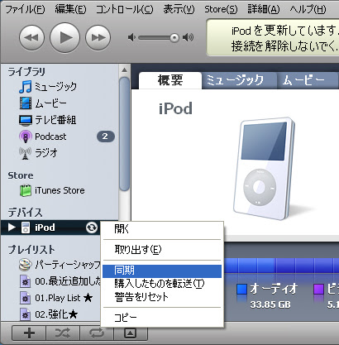
Task: Select the ミュージック library music note icon
Action: click(25, 87)
